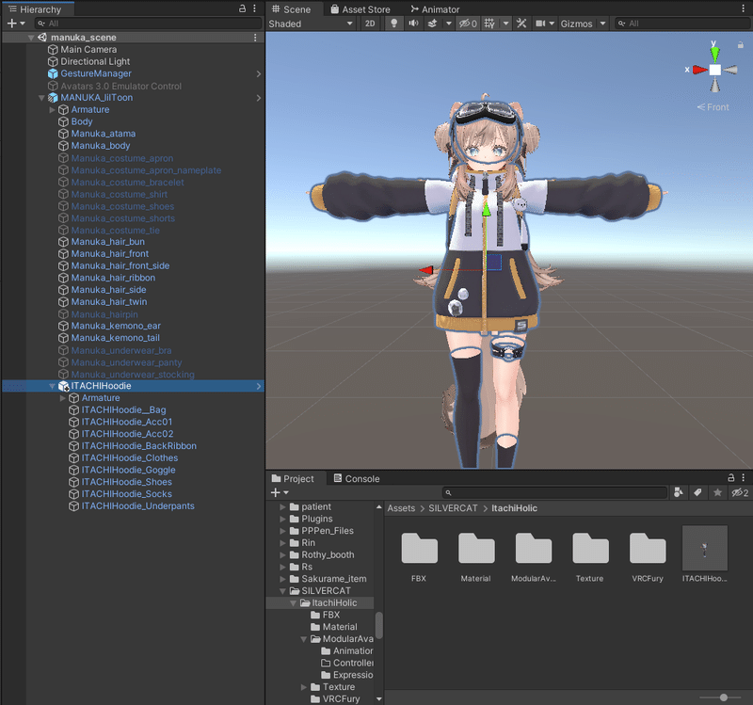Toggle scene grid visibility icon
The image size is (753, 705).
tap(489, 24)
